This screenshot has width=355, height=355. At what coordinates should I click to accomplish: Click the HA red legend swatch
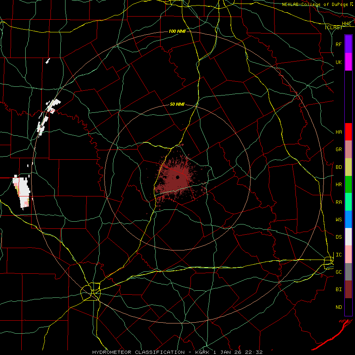click(x=348, y=132)
